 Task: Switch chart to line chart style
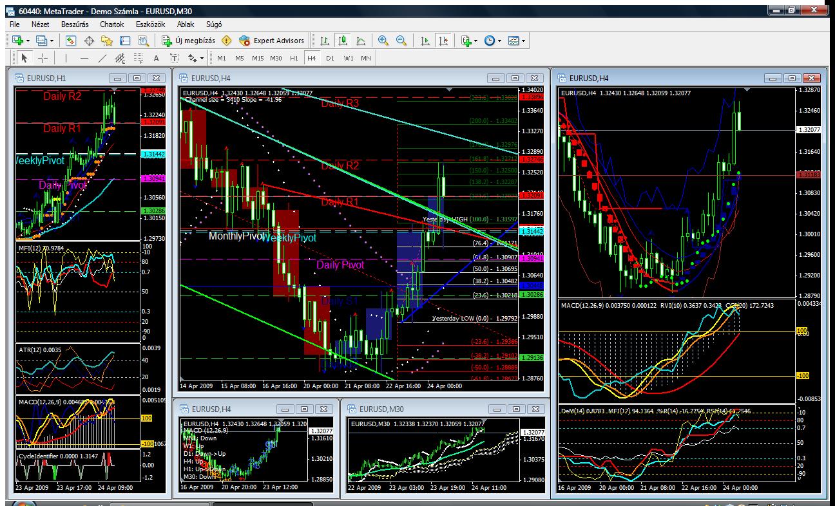[x=361, y=41]
